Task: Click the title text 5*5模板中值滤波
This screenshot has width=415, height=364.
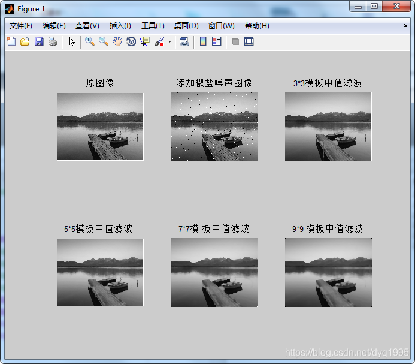Action: [98, 229]
